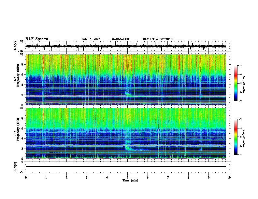Click the "station=OUI" header label
Viewport: 258px width, 199px height.
point(121,39)
